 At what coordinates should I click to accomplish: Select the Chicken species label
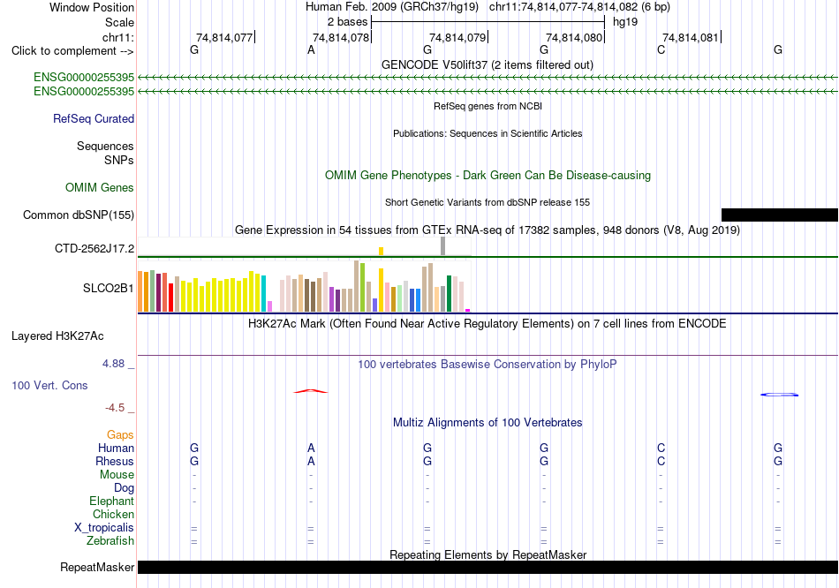click(113, 514)
